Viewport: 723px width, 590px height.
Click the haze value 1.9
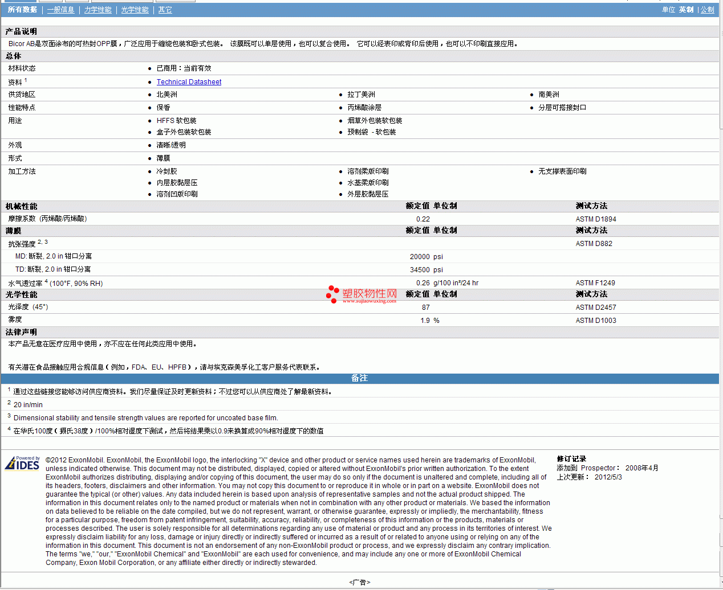425,321
